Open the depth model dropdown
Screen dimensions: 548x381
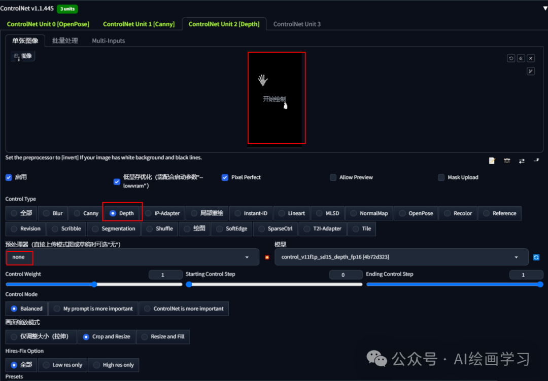click(x=401, y=257)
